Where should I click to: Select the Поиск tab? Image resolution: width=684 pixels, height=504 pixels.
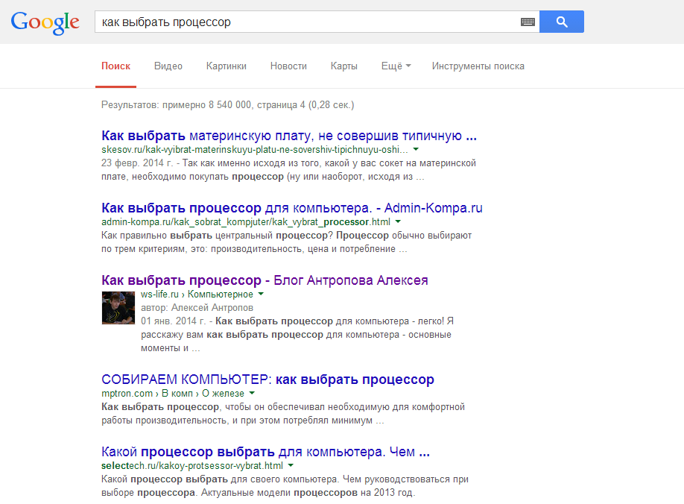[115, 66]
